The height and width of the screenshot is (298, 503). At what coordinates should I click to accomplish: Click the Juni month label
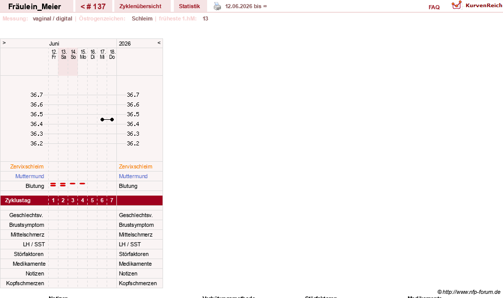coord(54,44)
